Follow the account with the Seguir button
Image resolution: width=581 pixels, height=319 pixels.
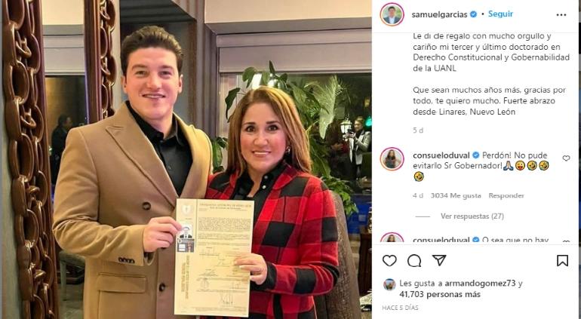pyautogui.click(x=500, y=14)
